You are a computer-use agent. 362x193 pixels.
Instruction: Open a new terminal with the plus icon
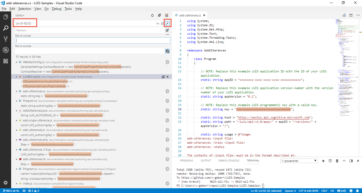(x=323, y=161)
